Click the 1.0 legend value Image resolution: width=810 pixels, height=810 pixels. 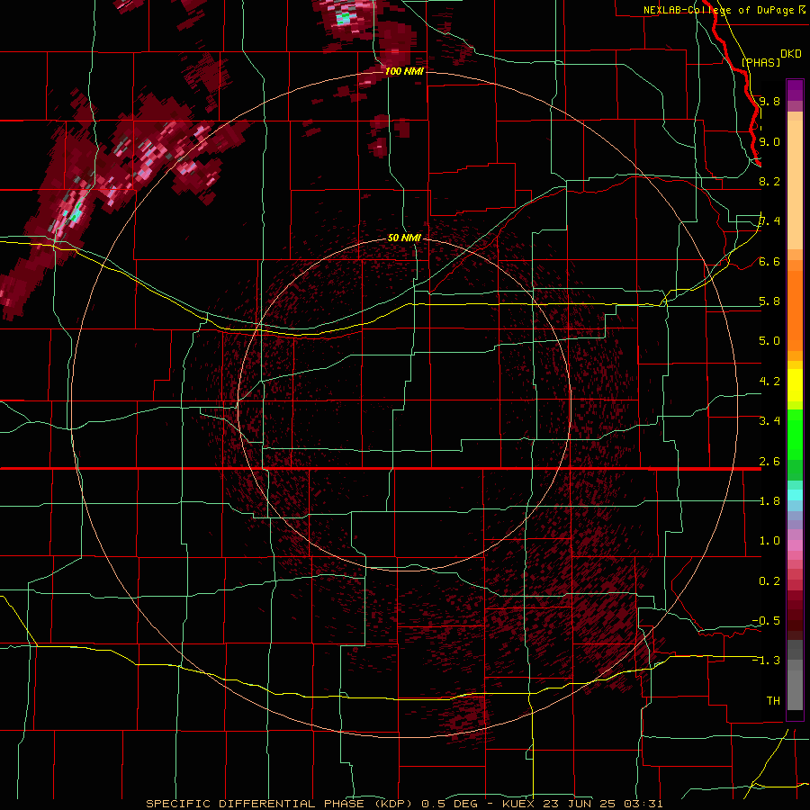(769, 541)
